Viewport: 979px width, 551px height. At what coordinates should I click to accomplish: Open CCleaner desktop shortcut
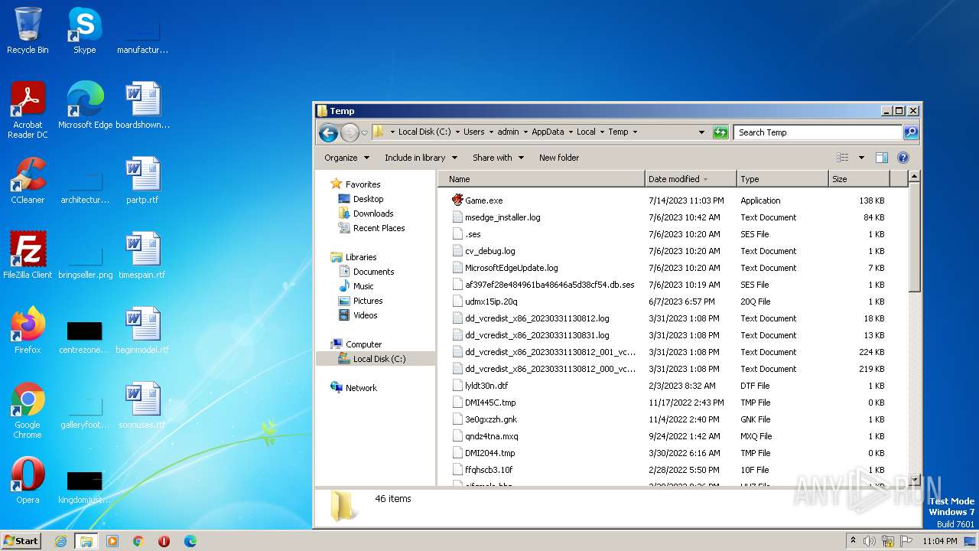coord(28,181)
